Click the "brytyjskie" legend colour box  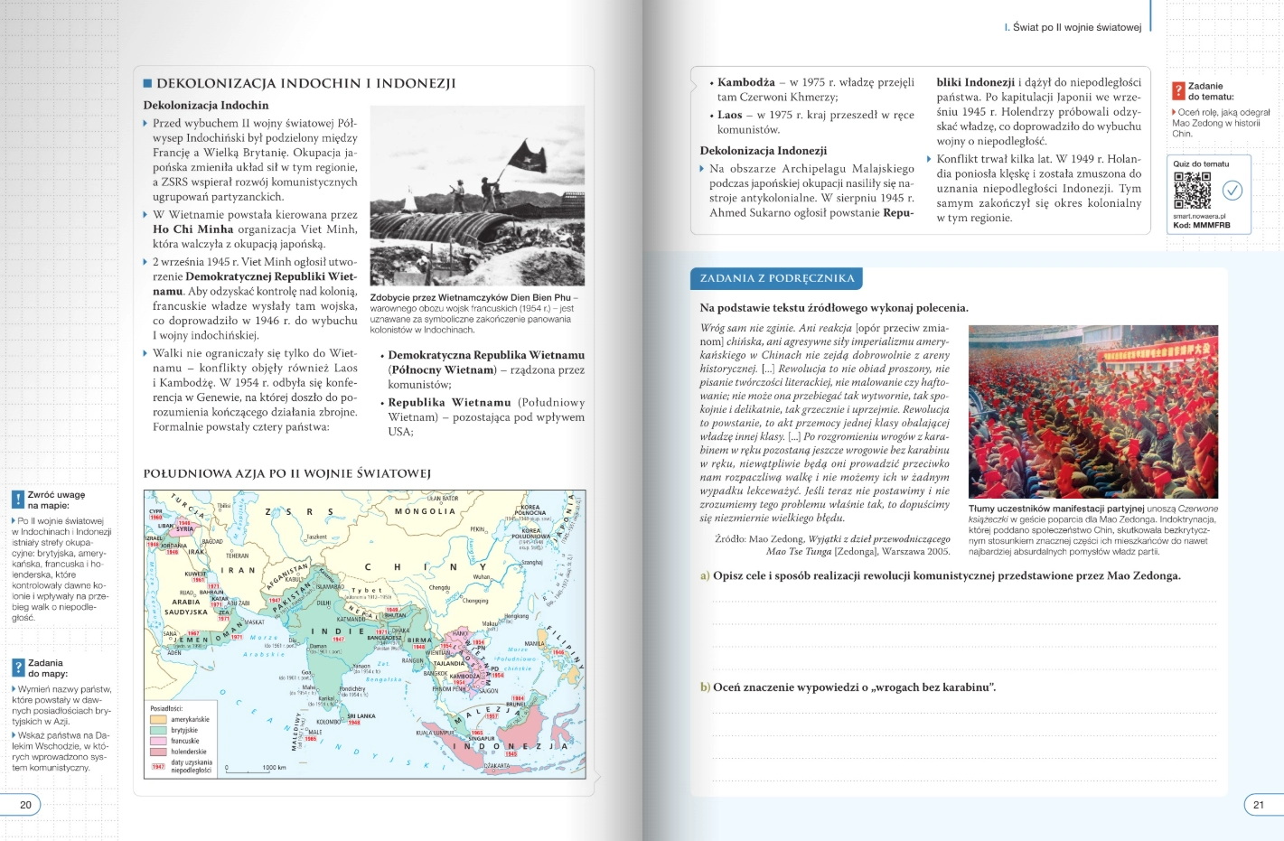click(158, 731)
